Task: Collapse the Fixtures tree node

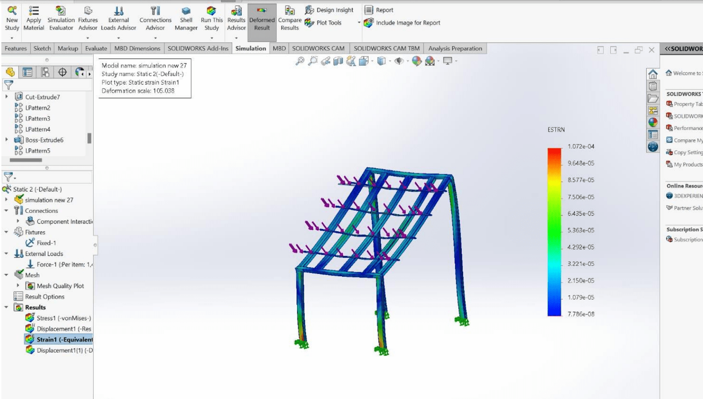Action: pos(6,232)
